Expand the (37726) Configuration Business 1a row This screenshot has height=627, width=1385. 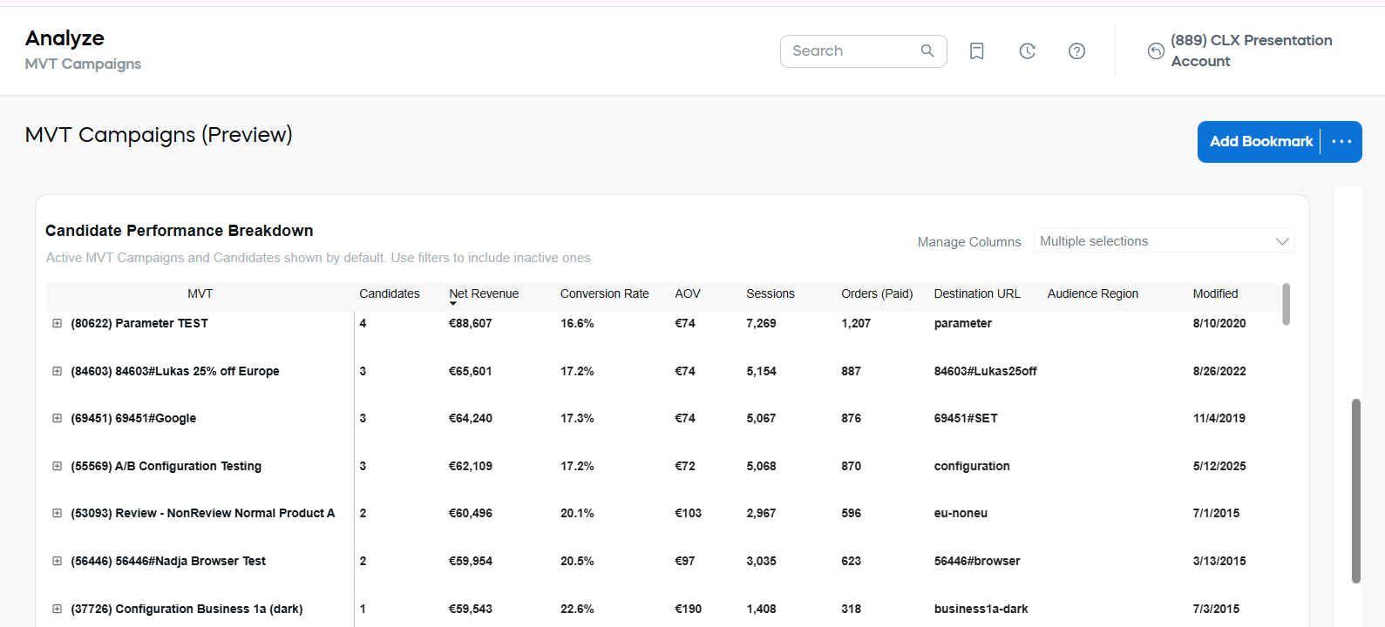pyautogui.click(x=57, y=609)
